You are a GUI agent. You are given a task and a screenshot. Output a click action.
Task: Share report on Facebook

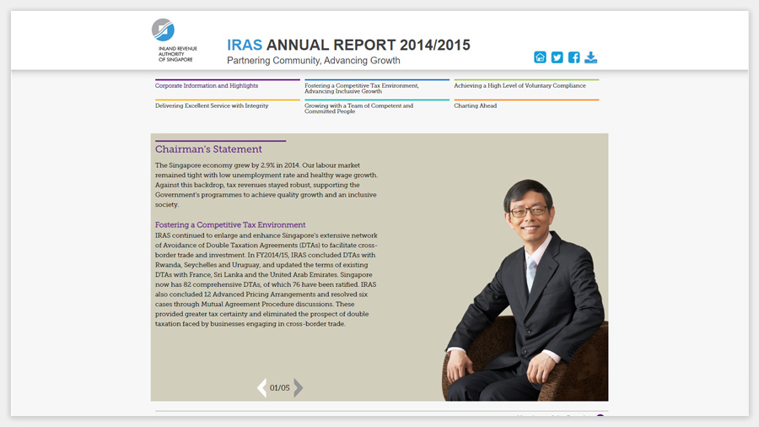[x=573, y=57]
